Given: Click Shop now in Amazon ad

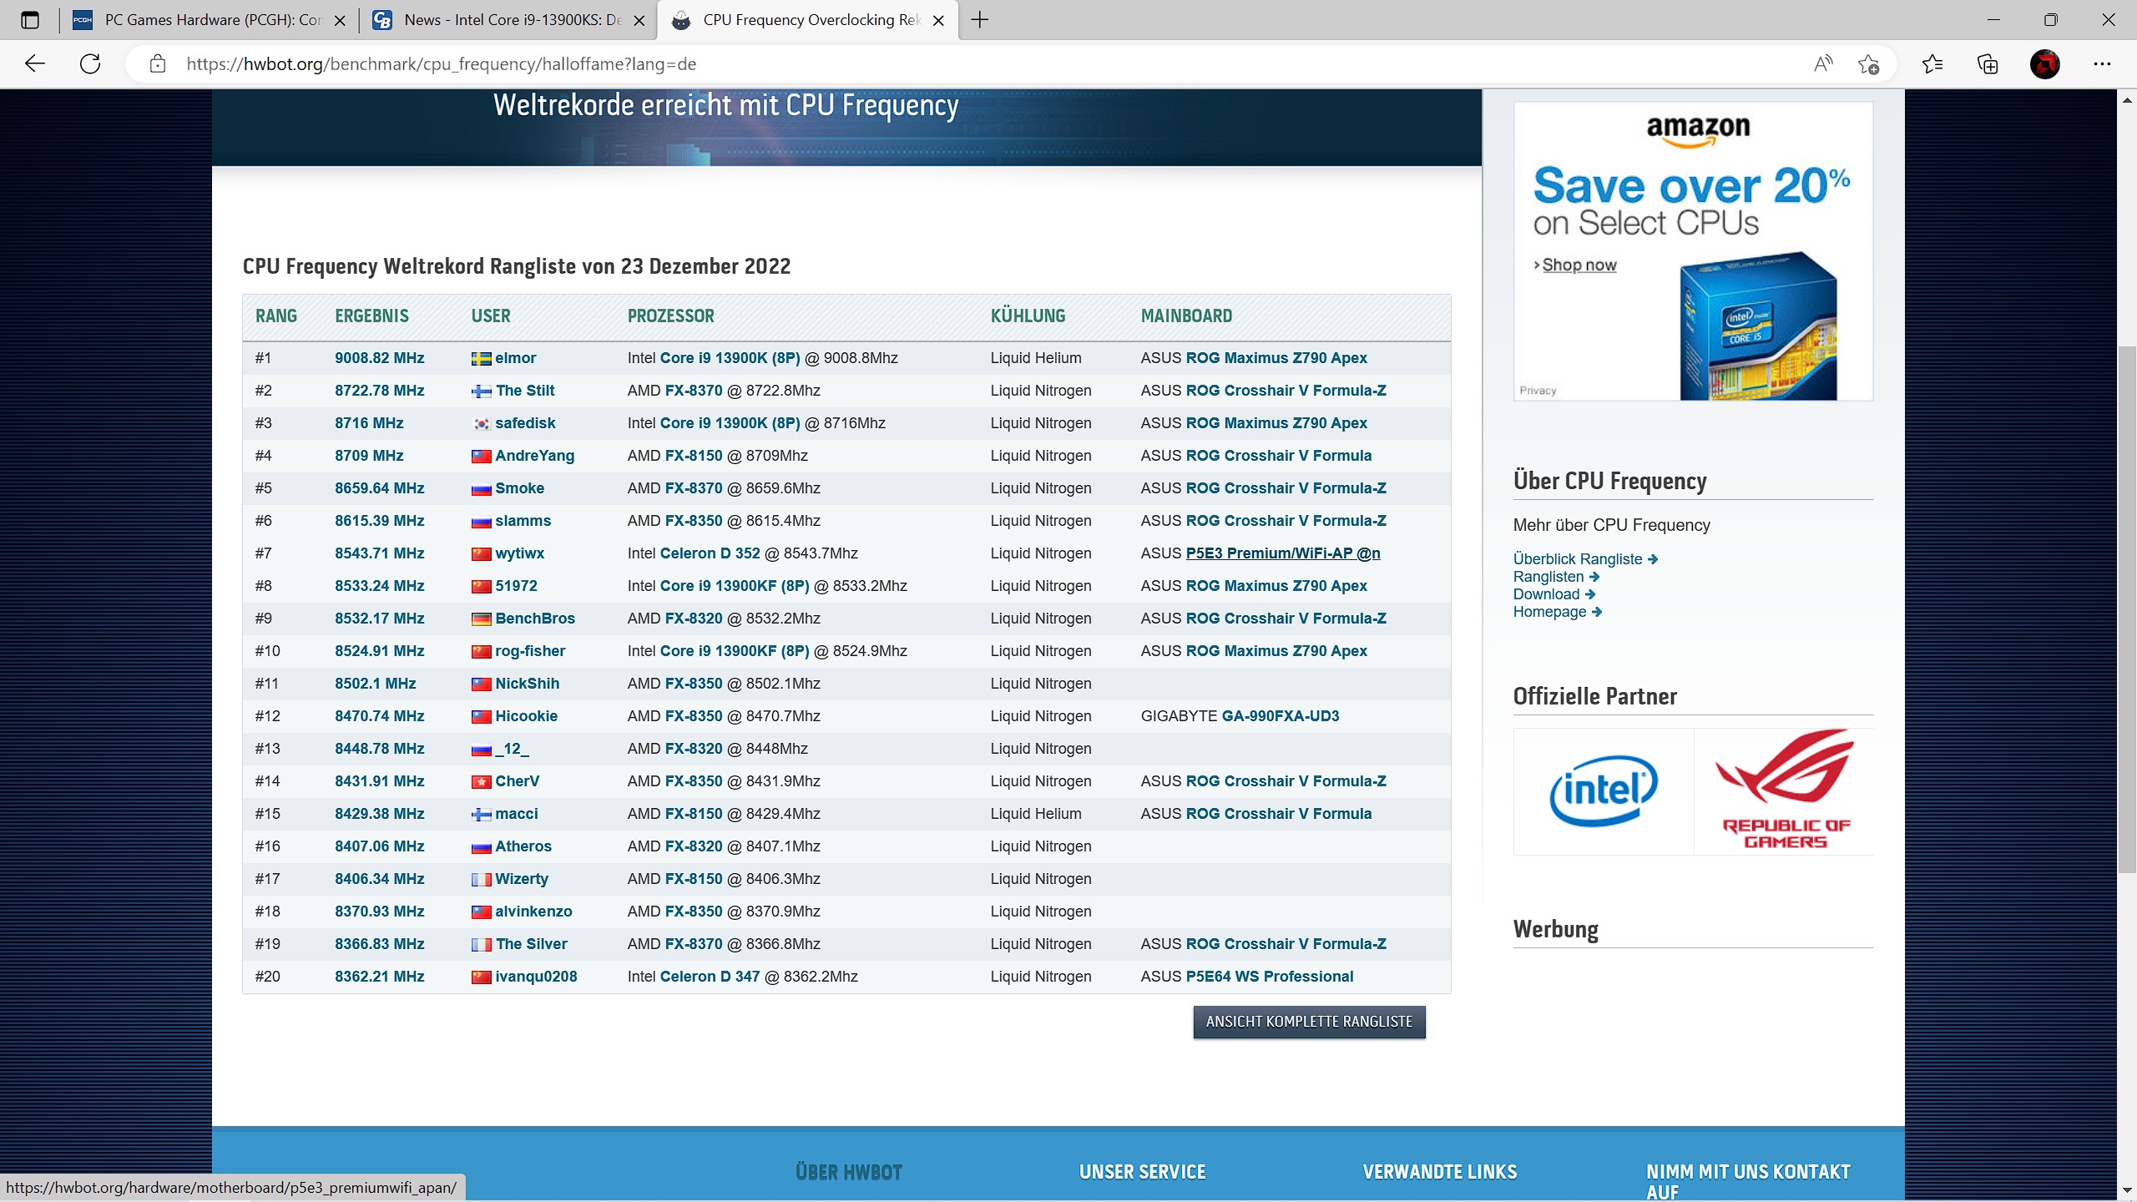Looking at the screenshot, I should click(1579, 265).
